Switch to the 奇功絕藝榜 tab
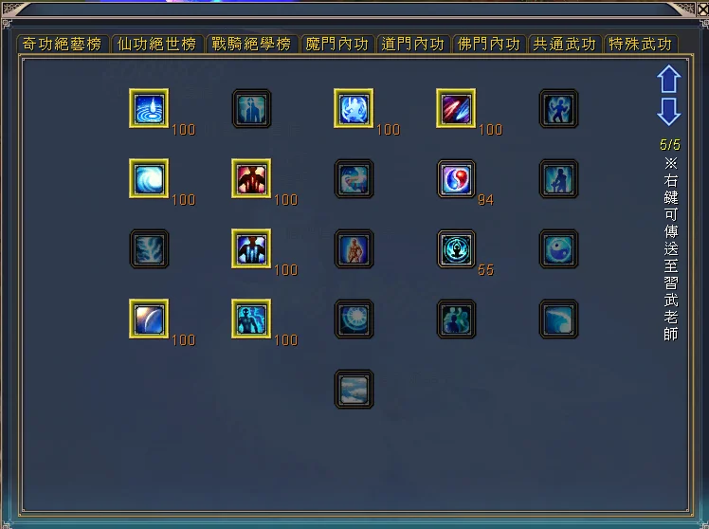709x529 pixels. (63, 44)
